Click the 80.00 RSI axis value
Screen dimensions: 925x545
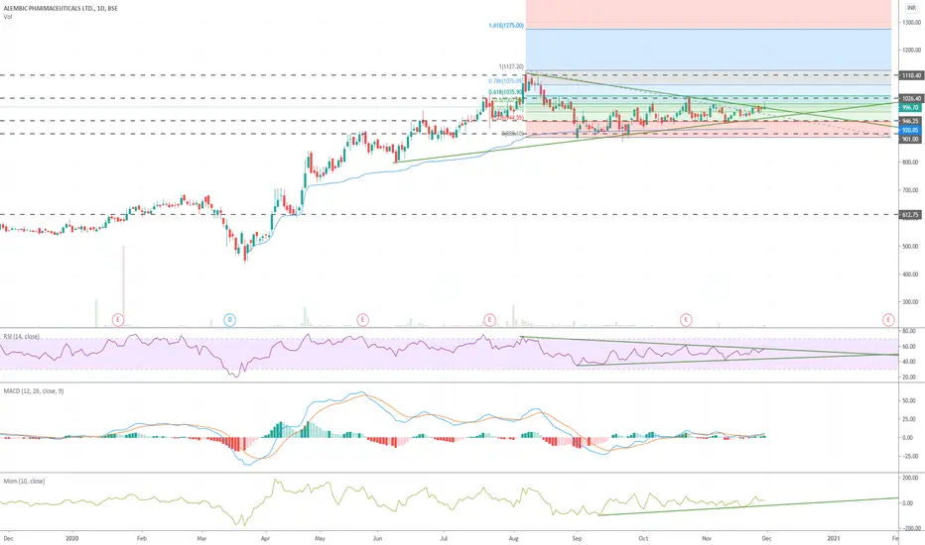[910, 331]
